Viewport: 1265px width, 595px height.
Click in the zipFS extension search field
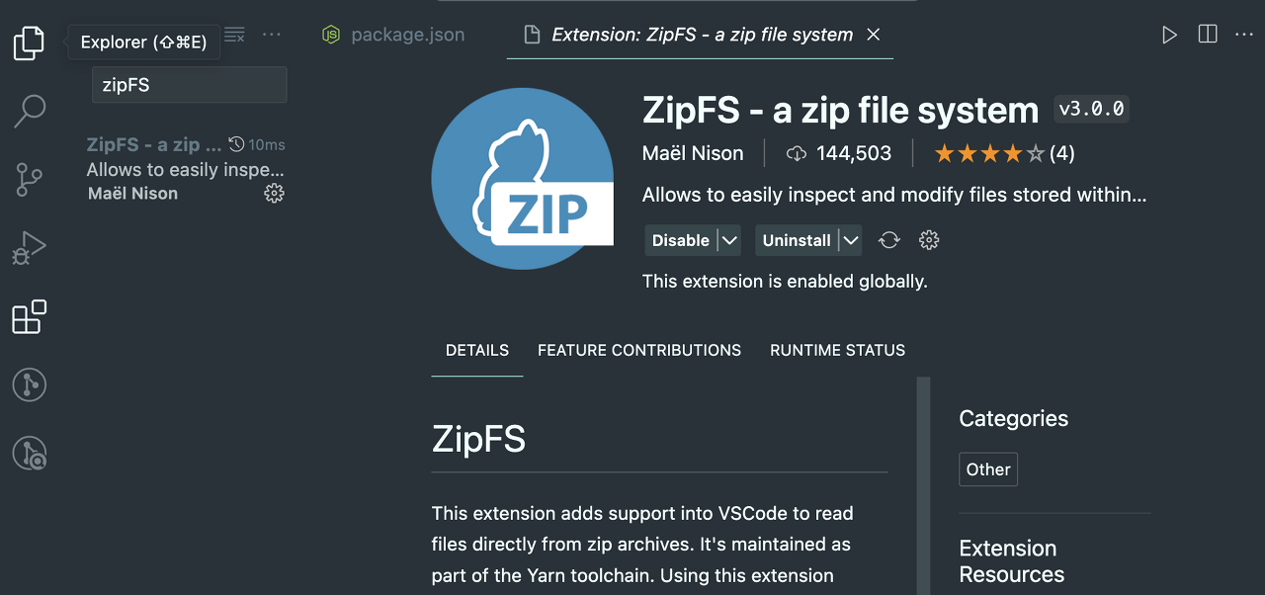[189, 85]
